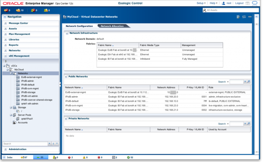Expand the Reports section

(6, 45)
